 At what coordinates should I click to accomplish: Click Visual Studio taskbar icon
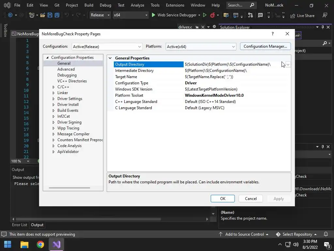click(x=56, y=244)
